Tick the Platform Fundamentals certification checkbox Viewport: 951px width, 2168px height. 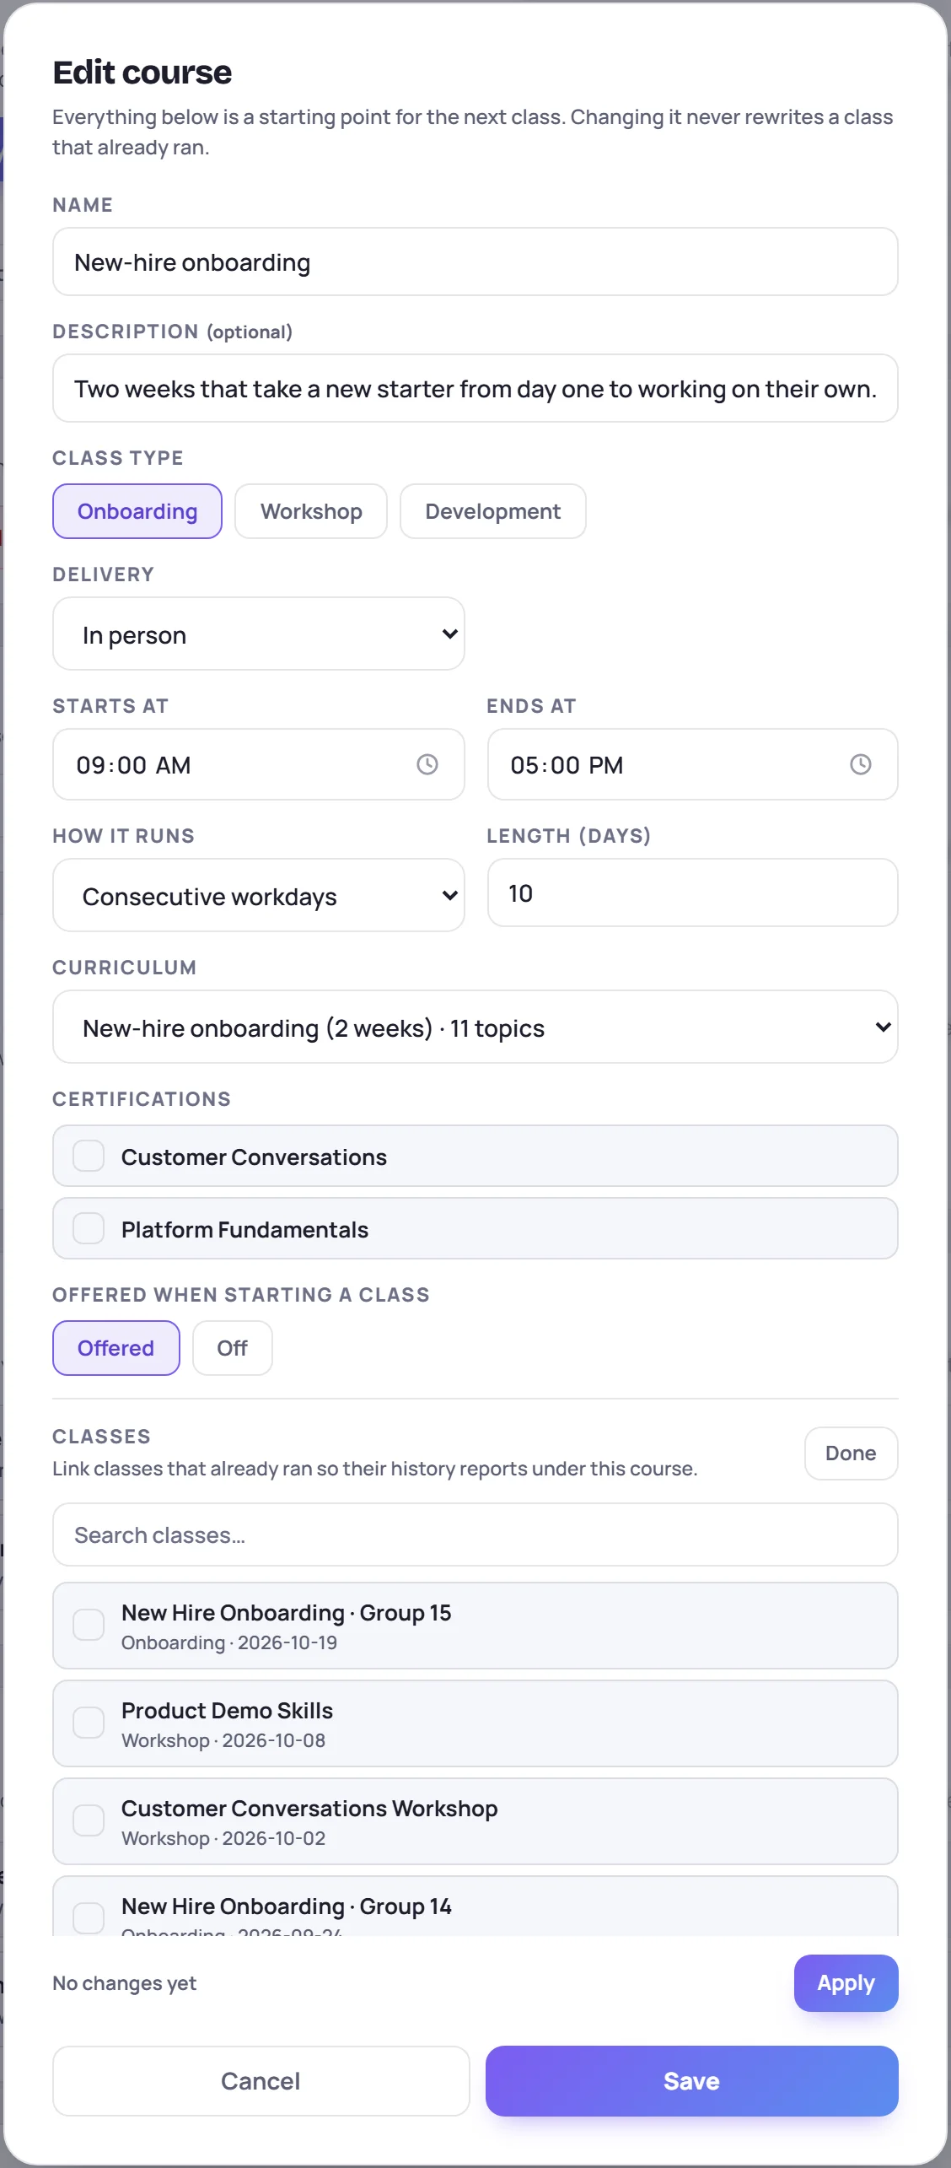coord(89,1228)
